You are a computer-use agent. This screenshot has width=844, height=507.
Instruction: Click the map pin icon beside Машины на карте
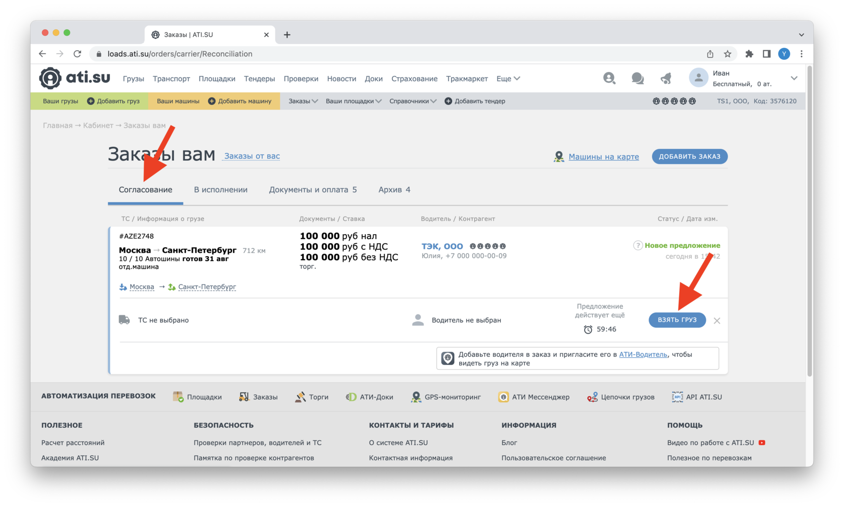(x=559, y=157)
